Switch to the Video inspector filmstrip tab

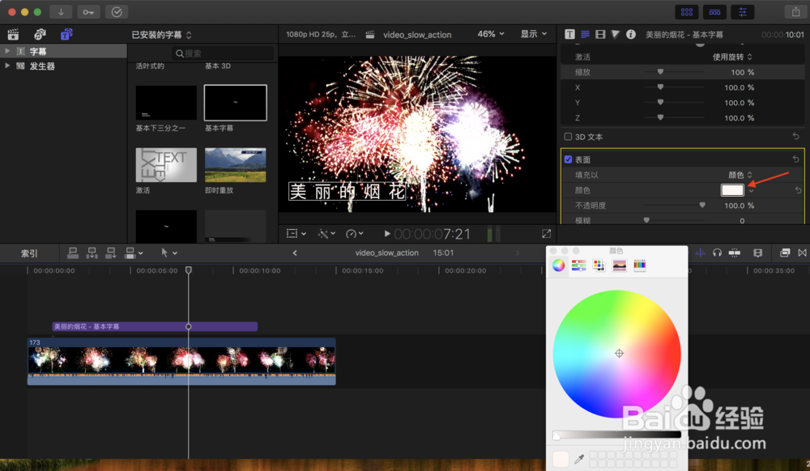pos(600,35)
